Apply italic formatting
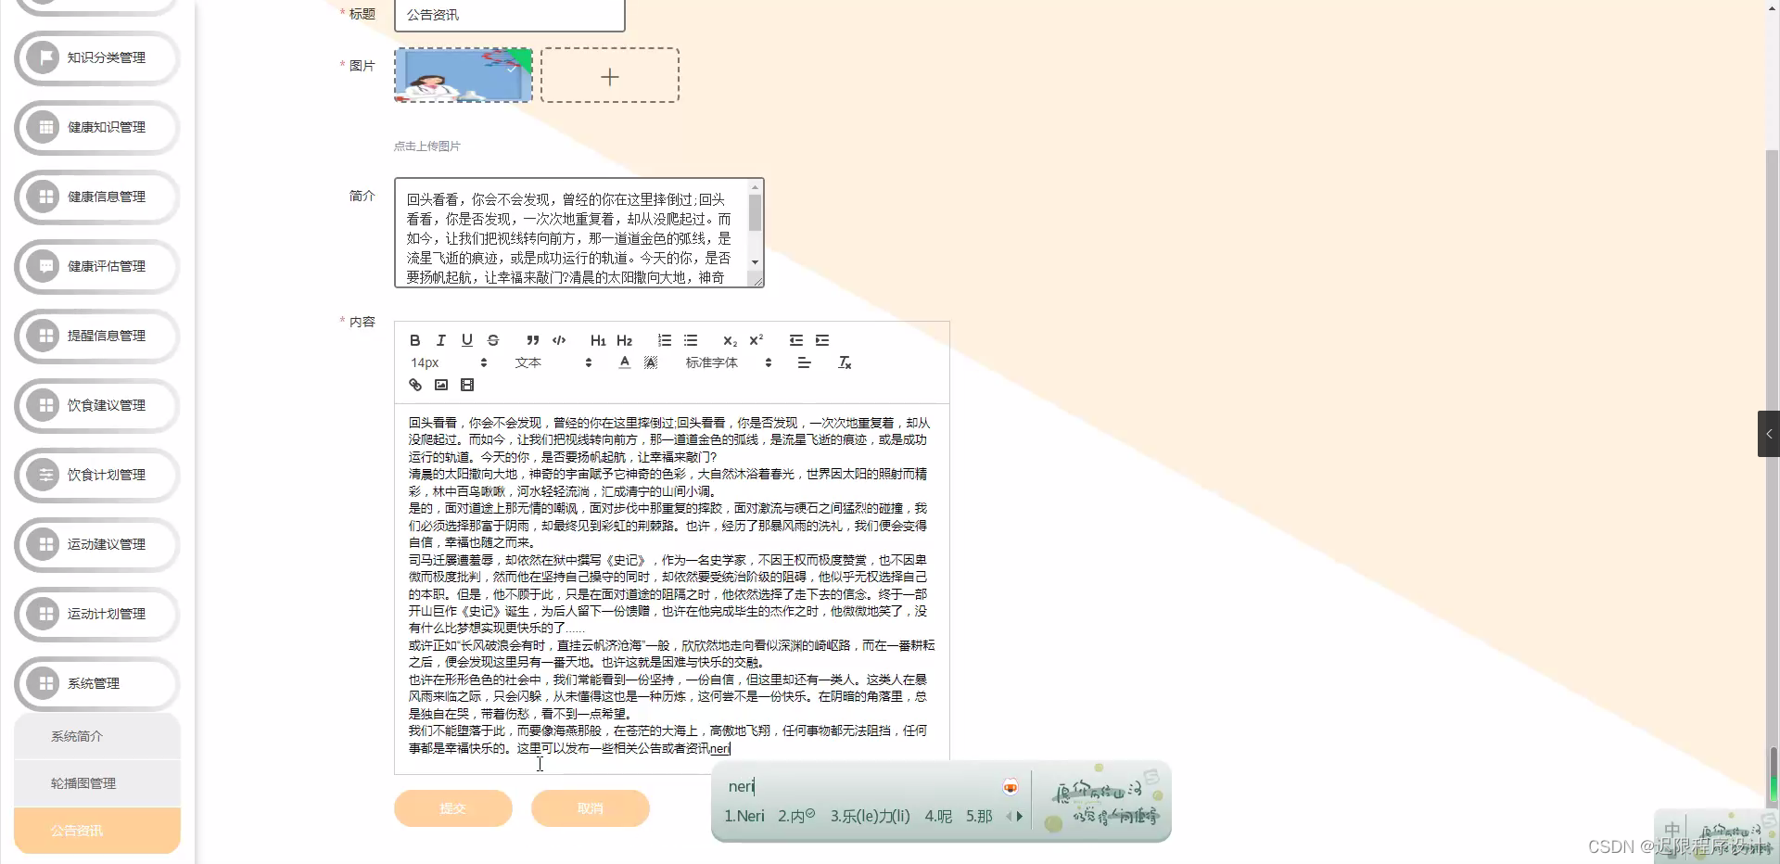Screen dimensions: 1780x864 440,340
